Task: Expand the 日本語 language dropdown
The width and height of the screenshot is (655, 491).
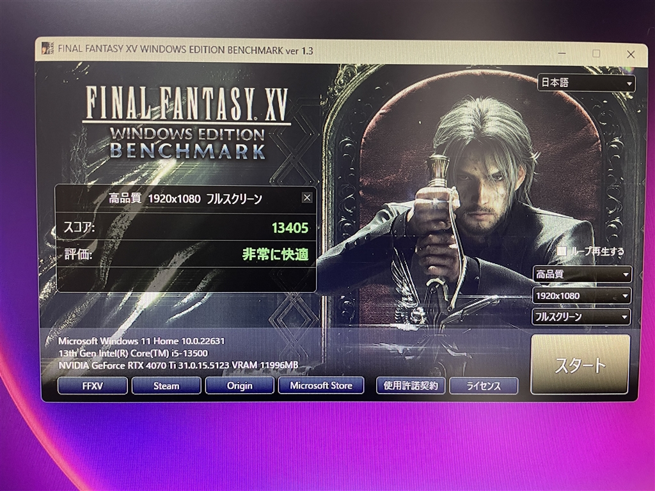Action: point(586,82)
